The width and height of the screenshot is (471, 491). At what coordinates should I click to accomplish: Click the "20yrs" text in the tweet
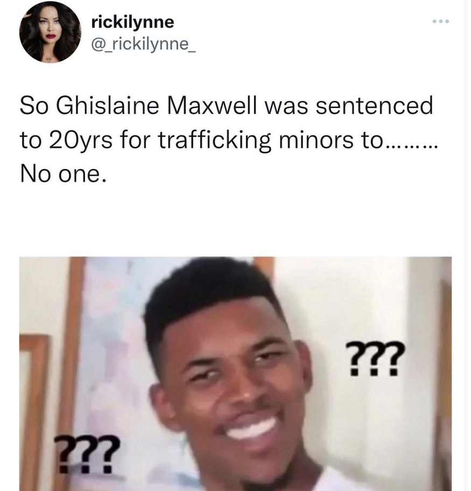pyautogui.click(x=81, y=141)
